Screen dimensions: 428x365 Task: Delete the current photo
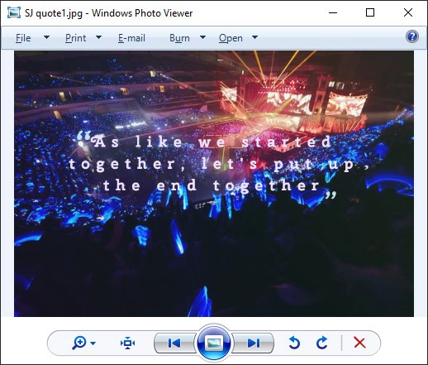click(359, 343)
